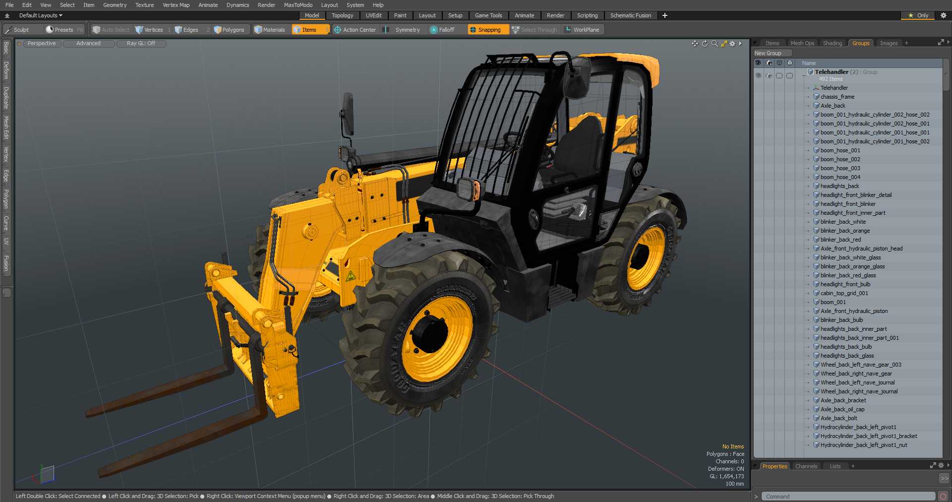Screen dimensions: 952x502
Task: Open the Action Center dropdown
Action: coord(355,30)
